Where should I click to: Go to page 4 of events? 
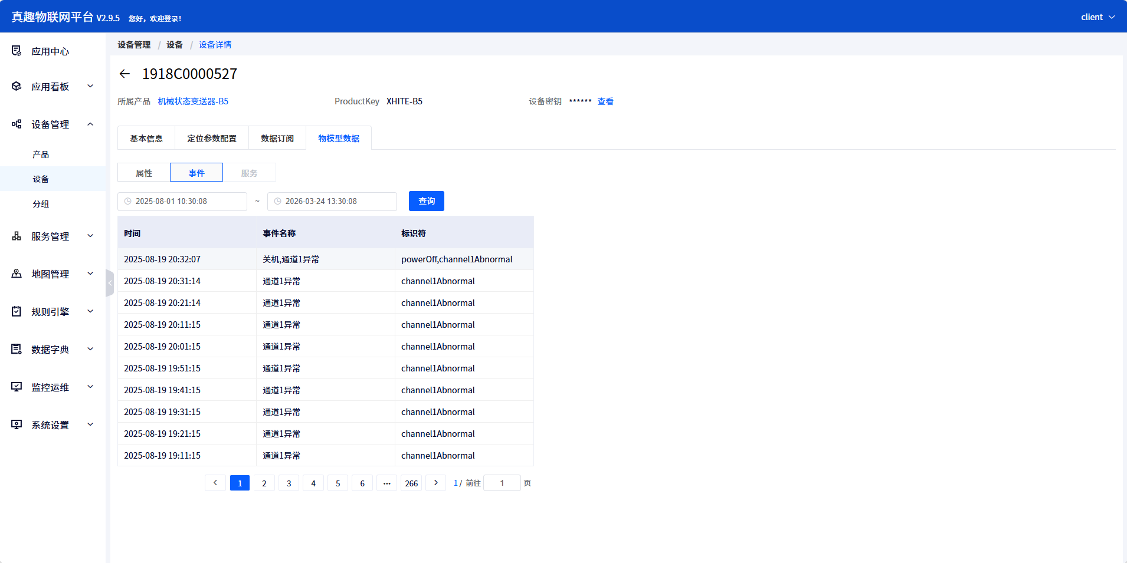tap(313, 483)
